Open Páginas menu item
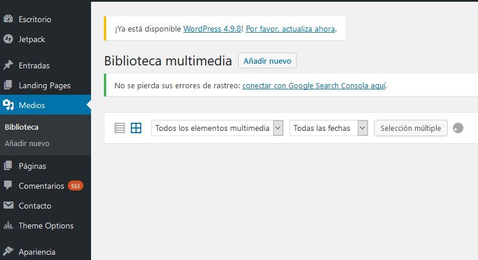Viewport: 478px width, 260px height. point(46,166)
